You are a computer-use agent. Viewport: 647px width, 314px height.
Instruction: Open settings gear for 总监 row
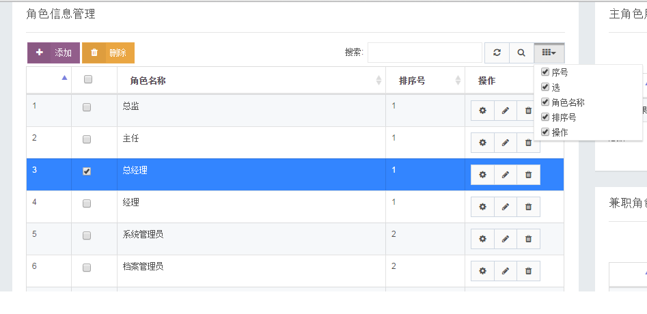(482, 111)
